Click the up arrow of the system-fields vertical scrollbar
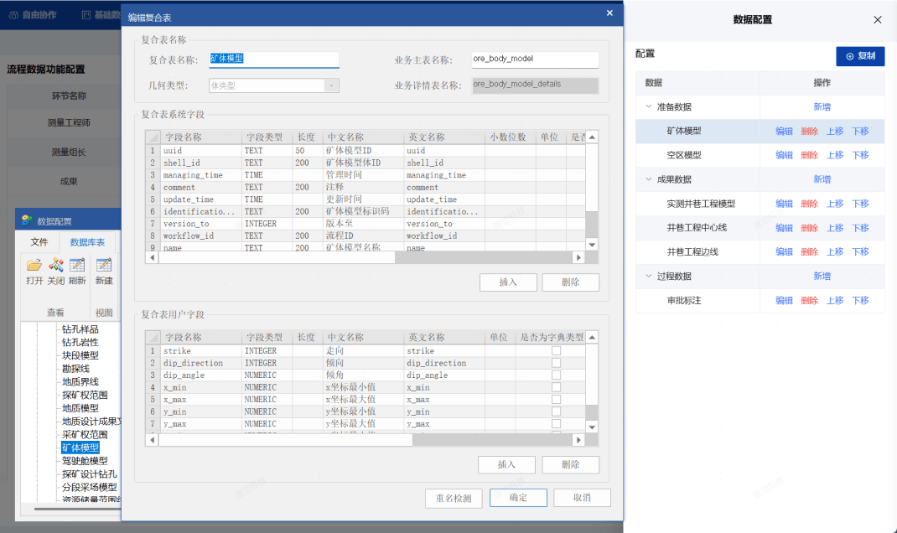The width and height of the screenshot is (897, 533). click(x=592, y=137)
